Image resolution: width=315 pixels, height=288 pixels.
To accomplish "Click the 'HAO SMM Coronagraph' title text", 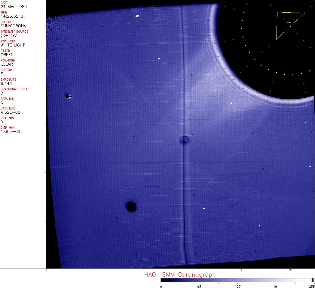I will (180, 275).
